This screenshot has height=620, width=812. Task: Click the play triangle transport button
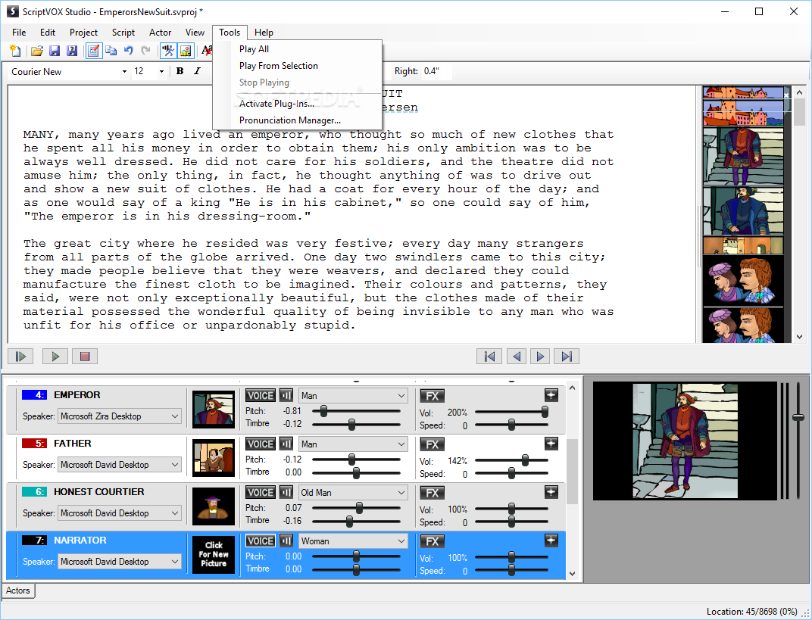tap(55, 356)
